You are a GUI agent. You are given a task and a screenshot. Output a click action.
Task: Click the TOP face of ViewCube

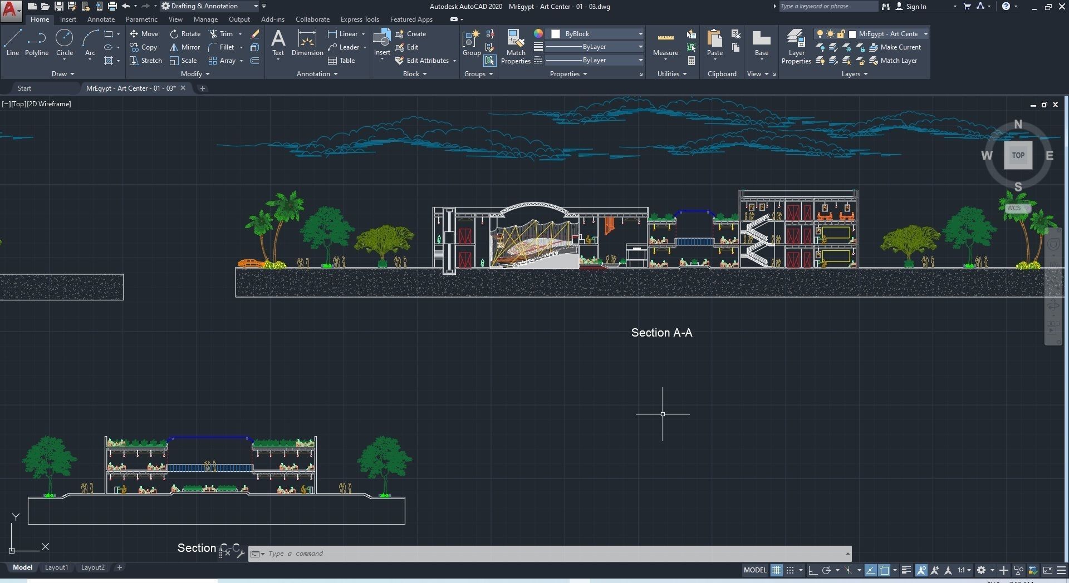[1018, 155]
